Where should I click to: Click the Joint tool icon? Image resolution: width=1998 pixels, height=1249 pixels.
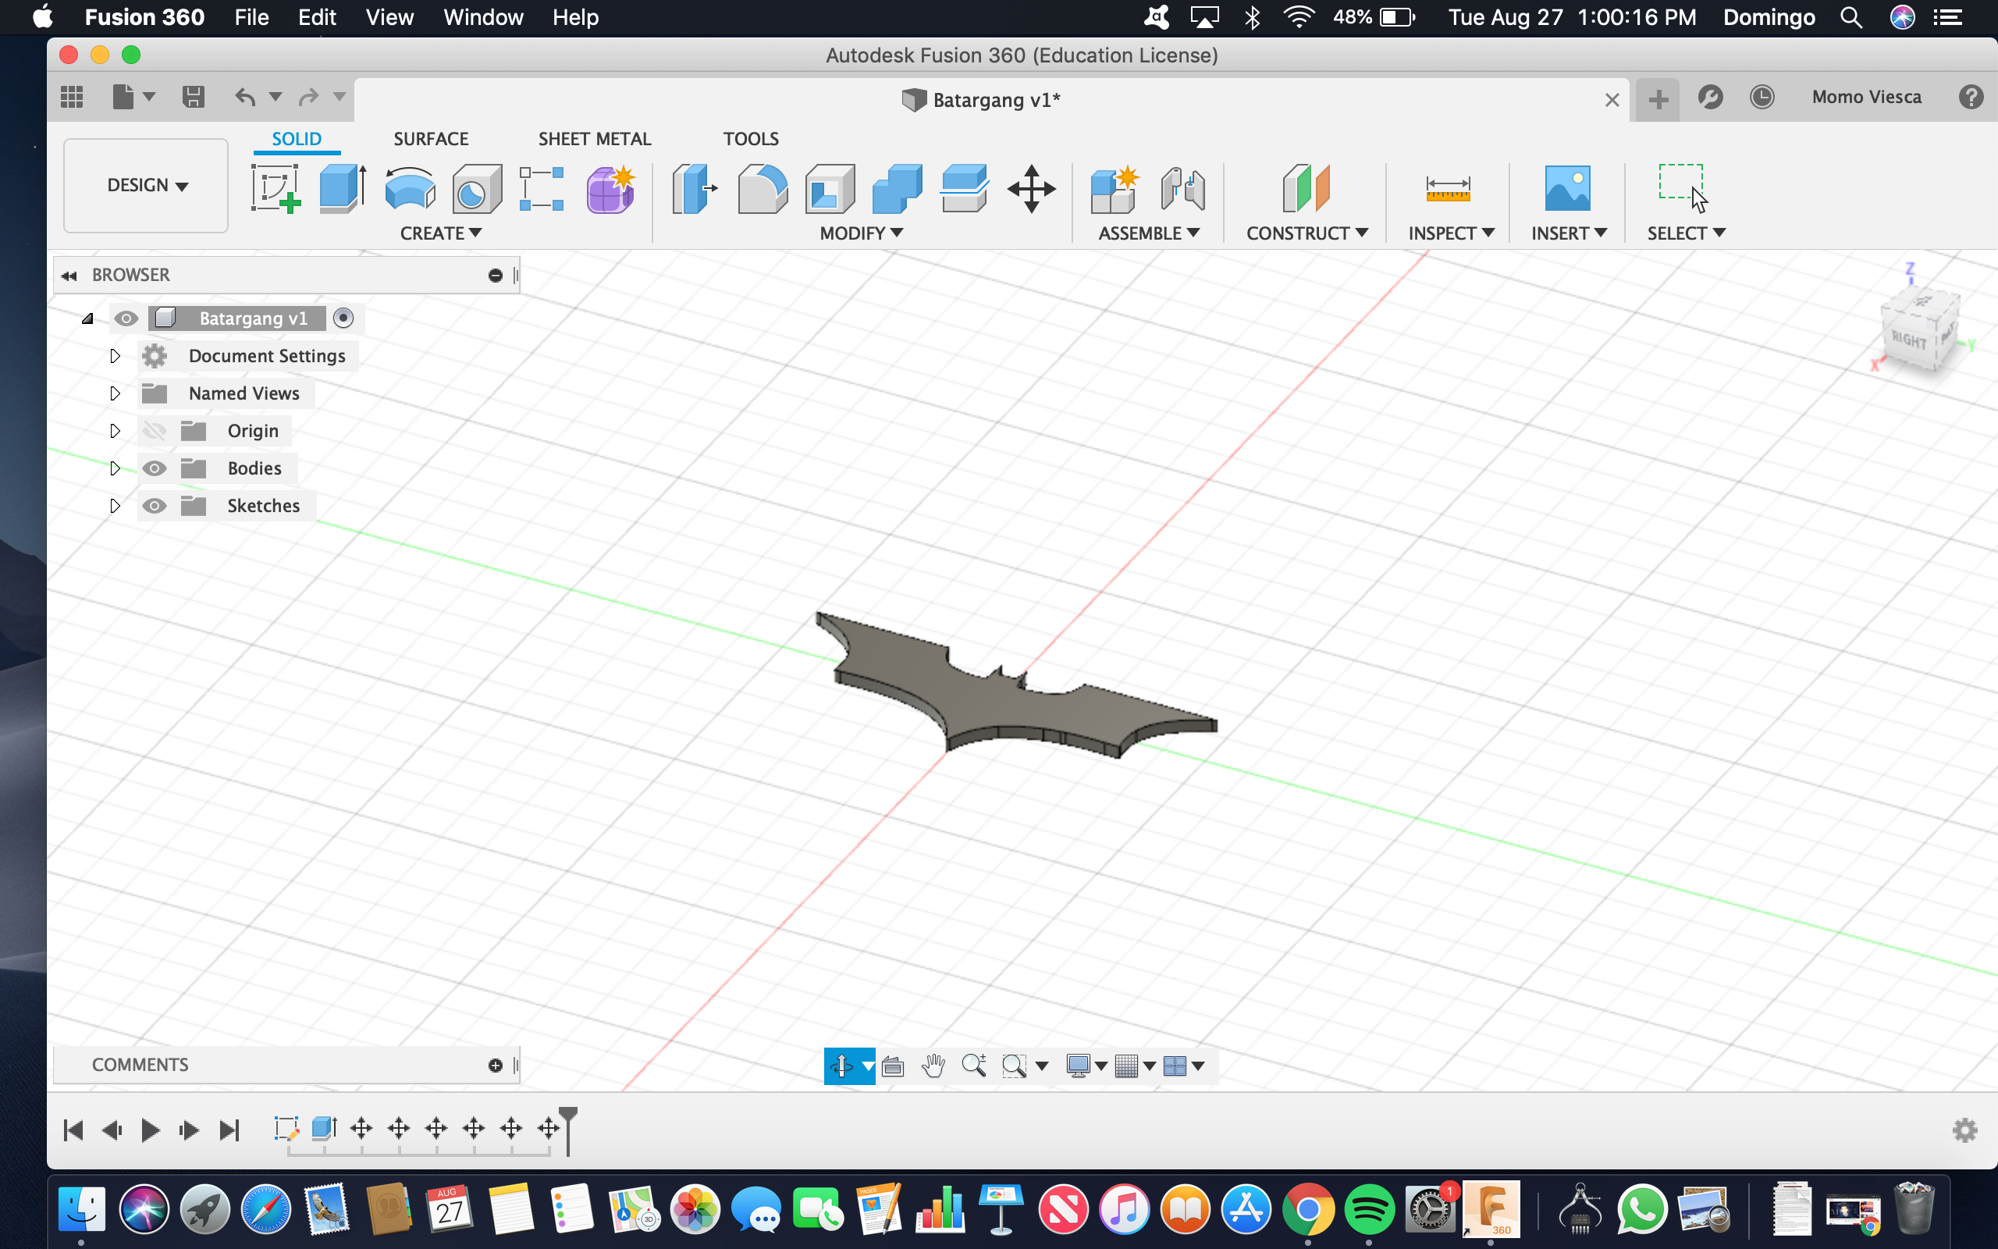(1182, 188)
